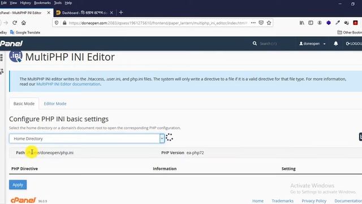362x204 pixels.
Task: Open the Help menu
Action: tap(68, 3)
